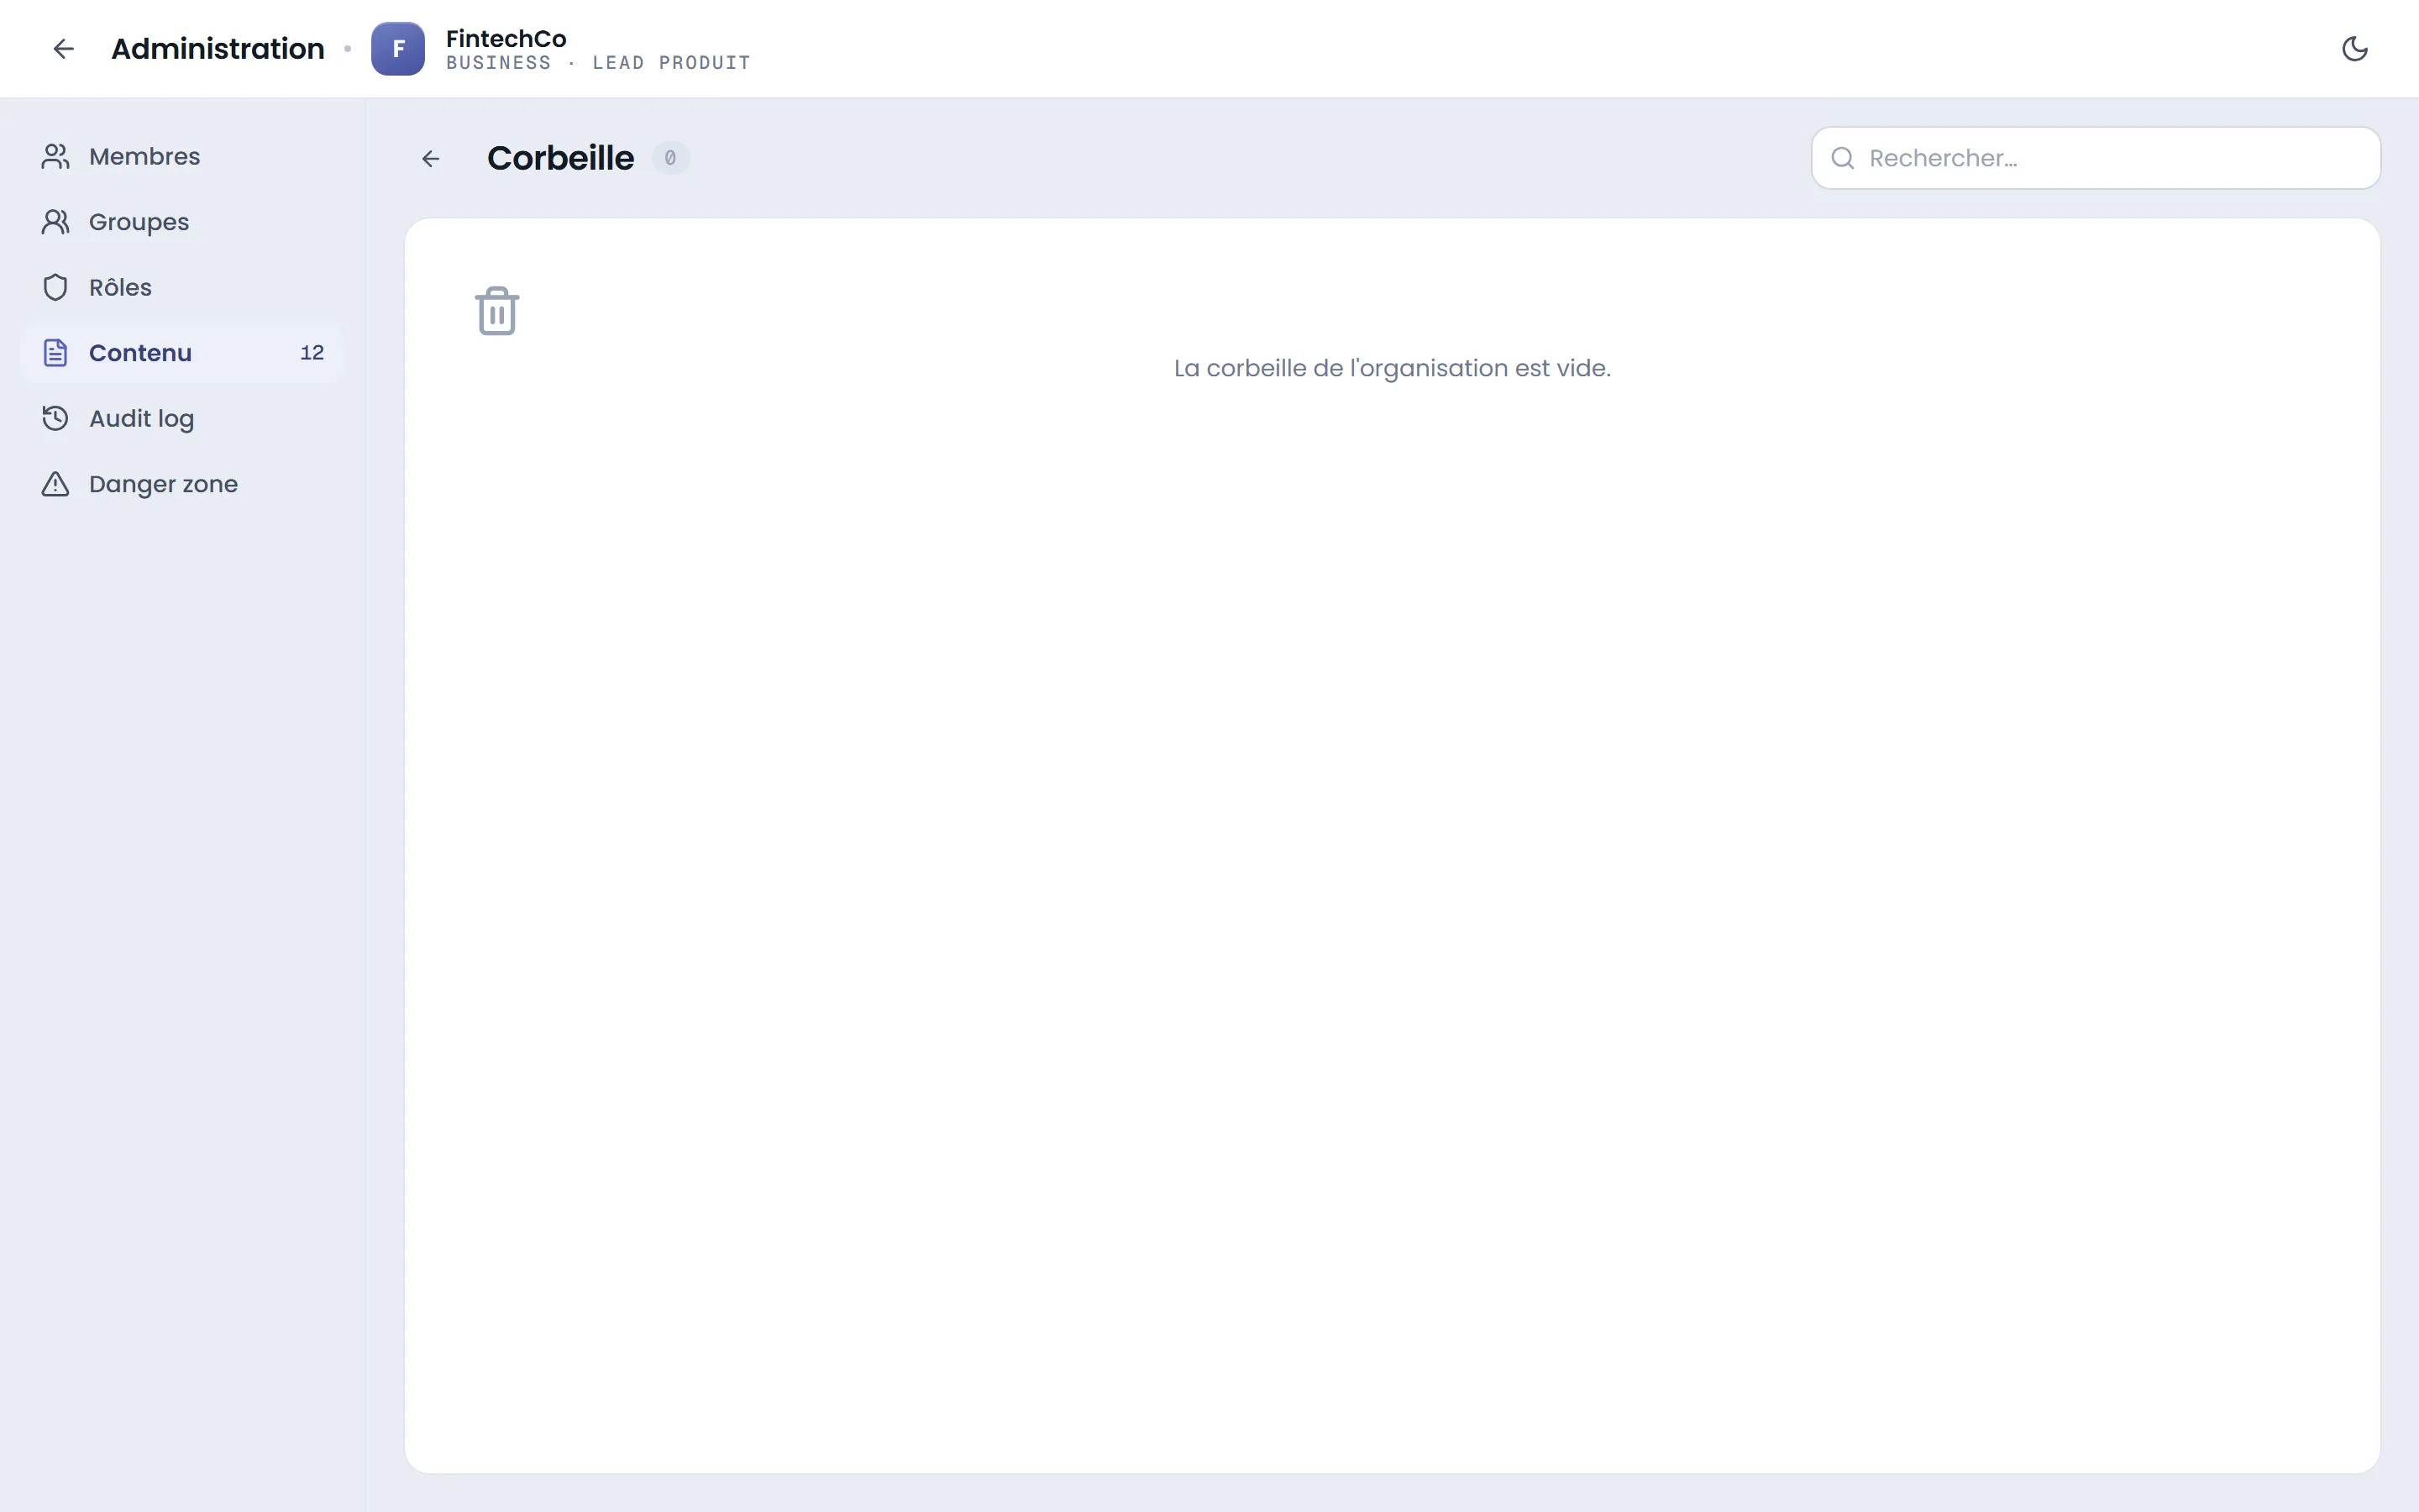
Task: Click the Membres people icon
Action: (x=56, y=156)
